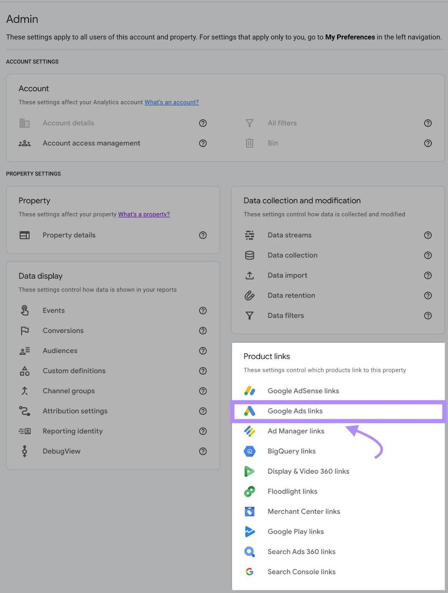Open the Conversions settings

63,331
